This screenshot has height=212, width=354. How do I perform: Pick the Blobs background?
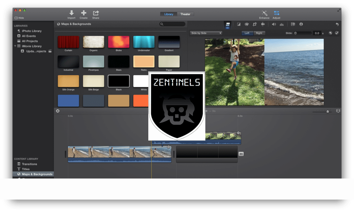119,42
